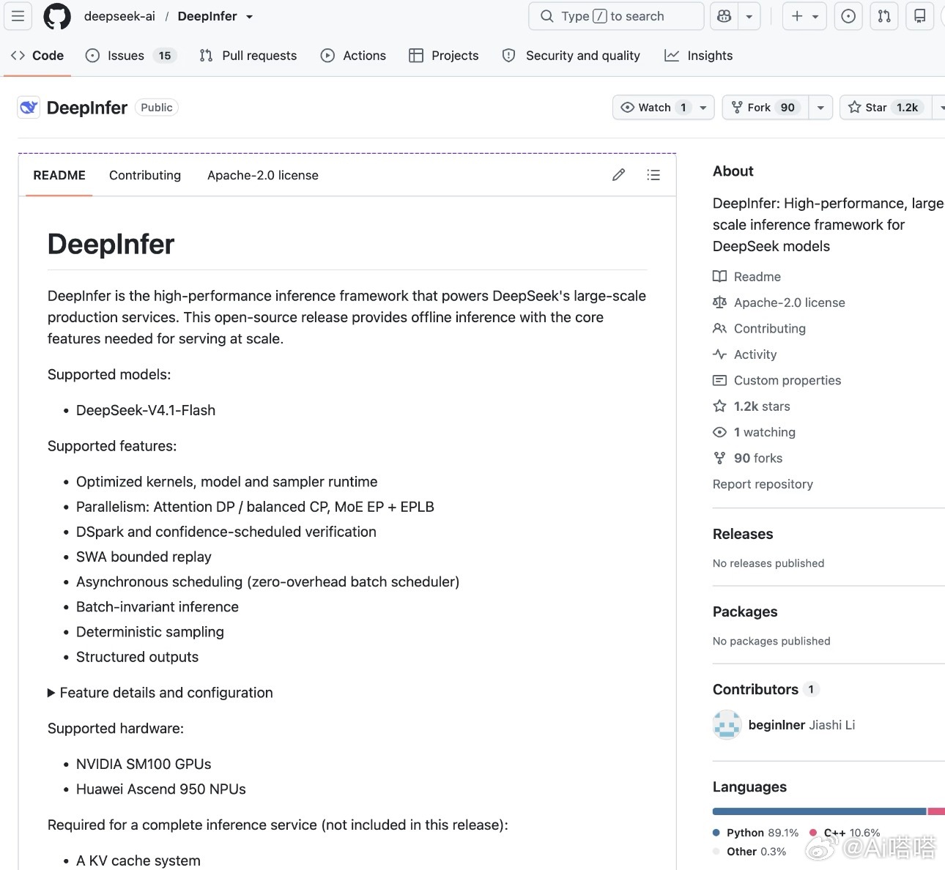
Task: Open Custom properties link
Action: click(777, 381)
